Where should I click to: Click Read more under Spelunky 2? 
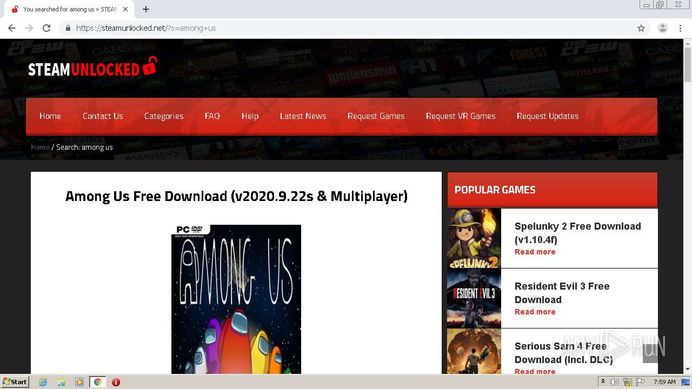tap(535, 252)
